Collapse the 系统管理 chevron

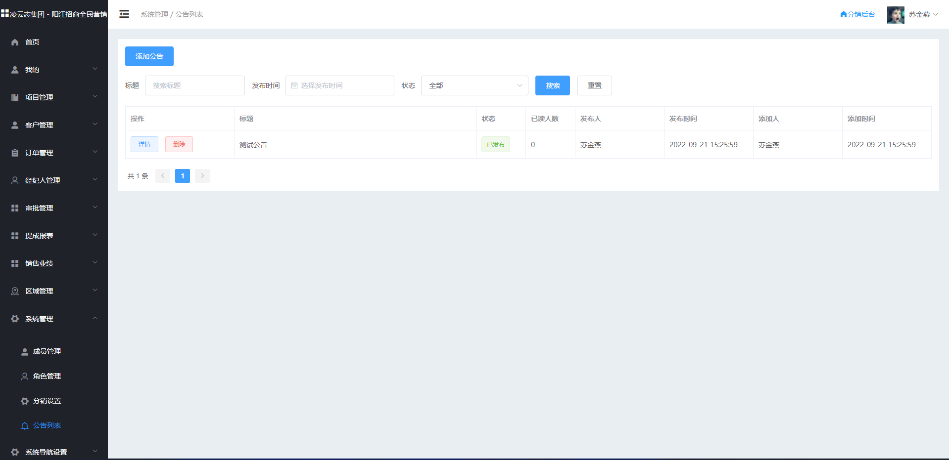(x=95, y=318)
